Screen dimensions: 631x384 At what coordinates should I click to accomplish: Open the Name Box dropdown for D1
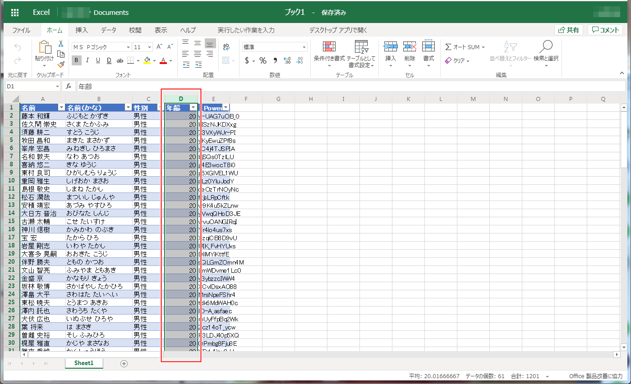[57, 86]
